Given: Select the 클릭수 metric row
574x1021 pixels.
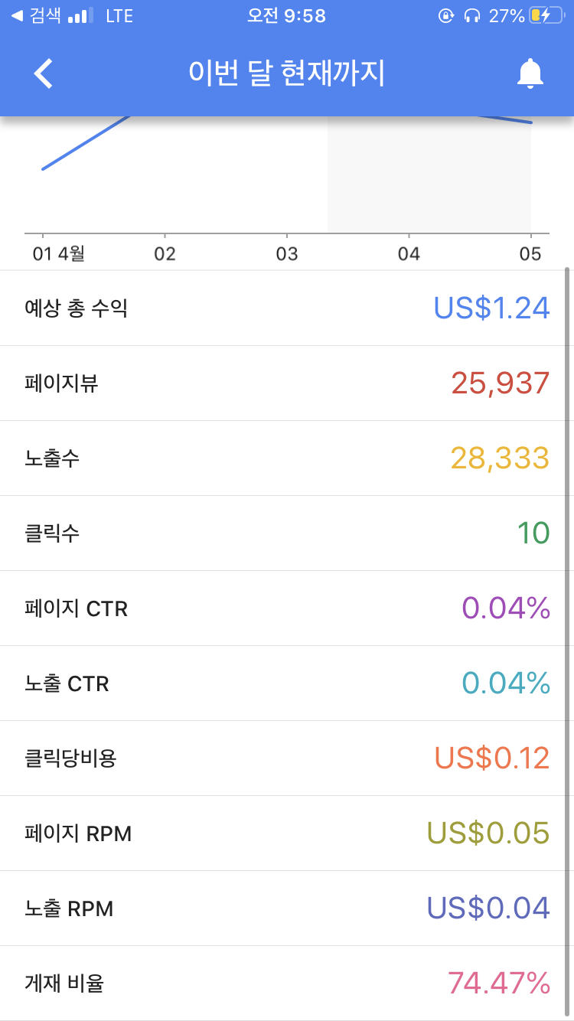Looking at the screenshot, I should (x=287, y=533).
